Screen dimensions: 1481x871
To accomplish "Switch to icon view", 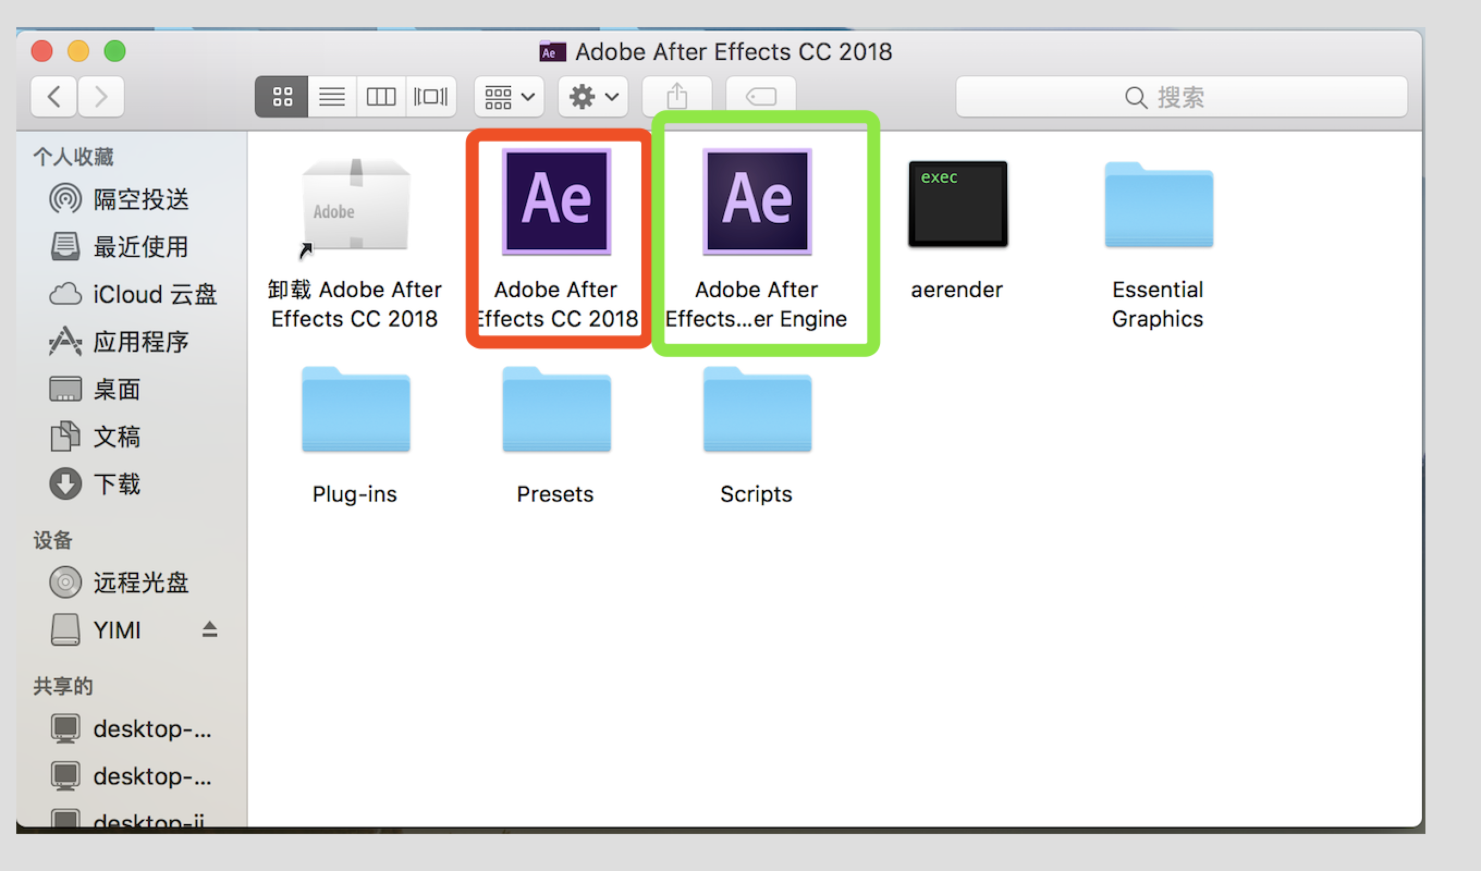I will click(x=281, y=96).
